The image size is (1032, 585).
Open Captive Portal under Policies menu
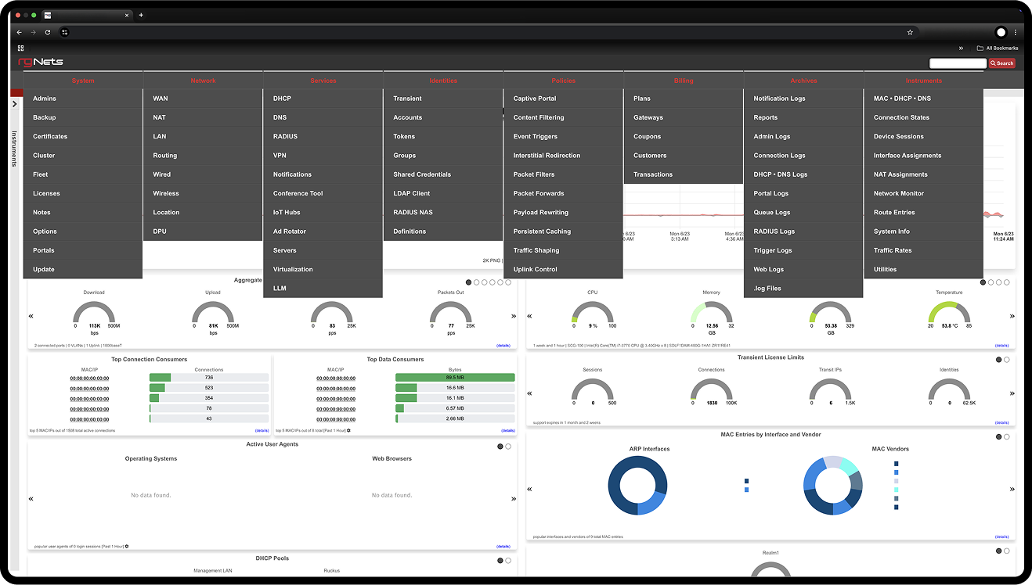pyautogui.click(x=535, y=99)
